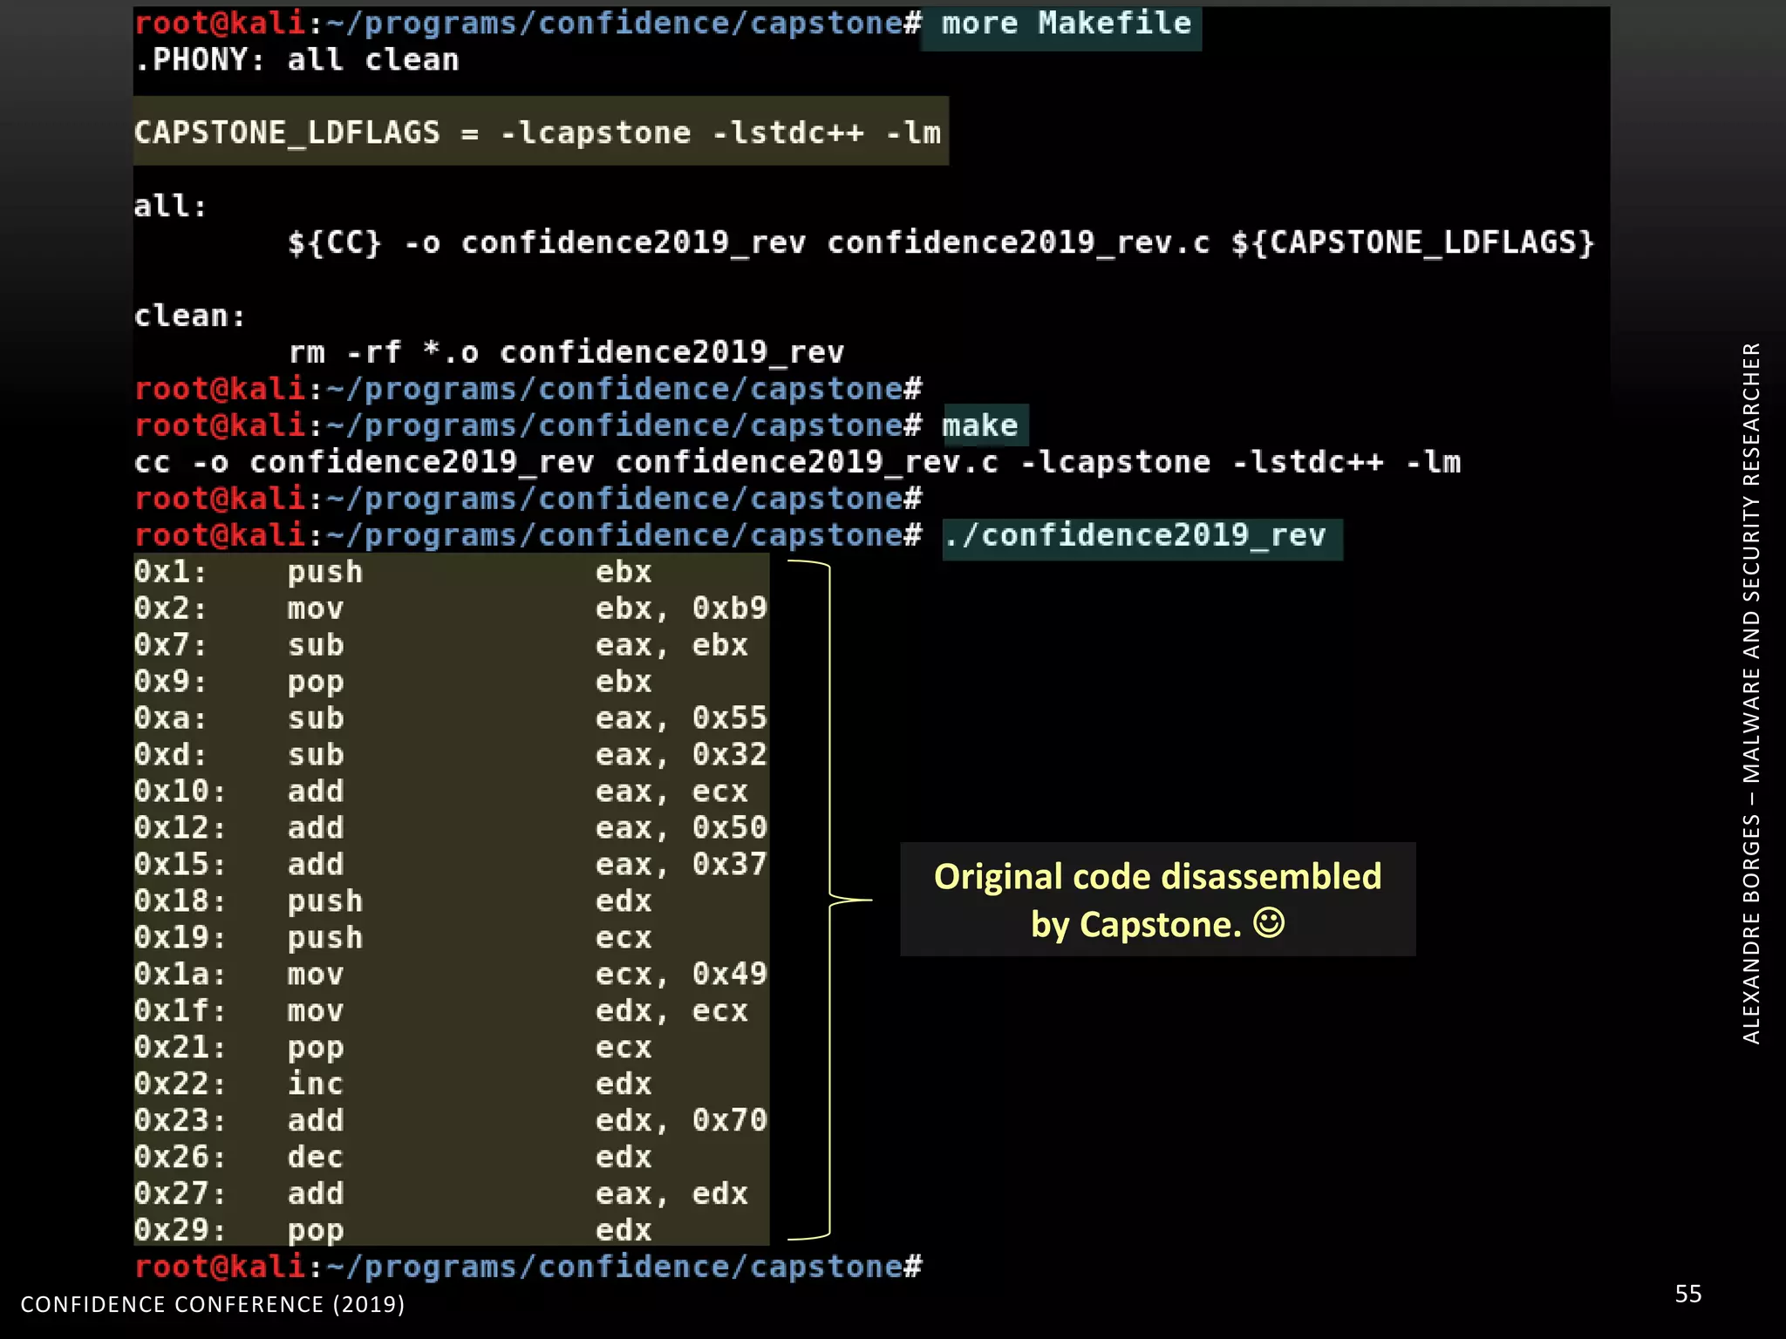Click the vertical 'ALEXANDRE BORGES' author text
The height and width of the screenshot is (1339, 1786).
1751,693
